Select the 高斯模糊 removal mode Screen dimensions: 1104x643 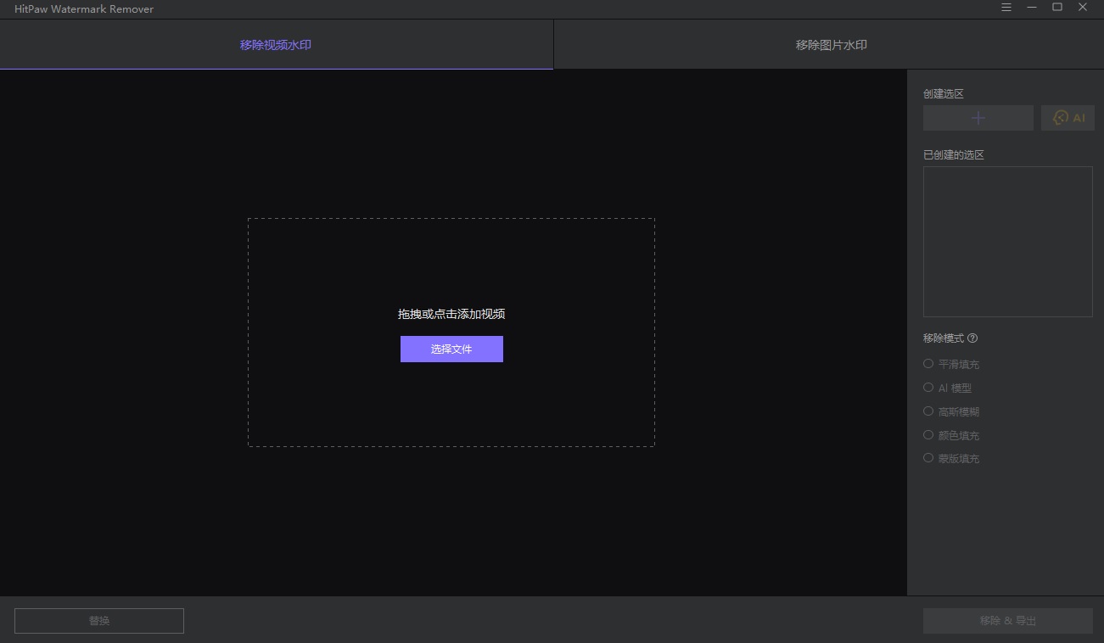951,411
